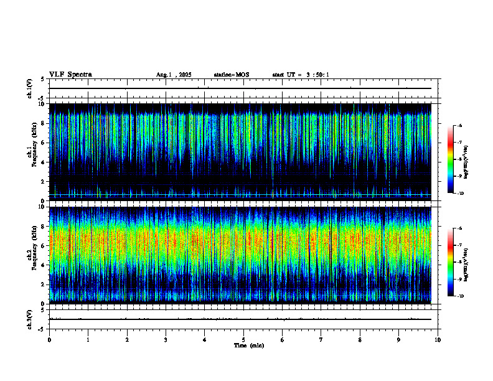
Task: Click the x-axis tick label "4"
Action: 204,340
